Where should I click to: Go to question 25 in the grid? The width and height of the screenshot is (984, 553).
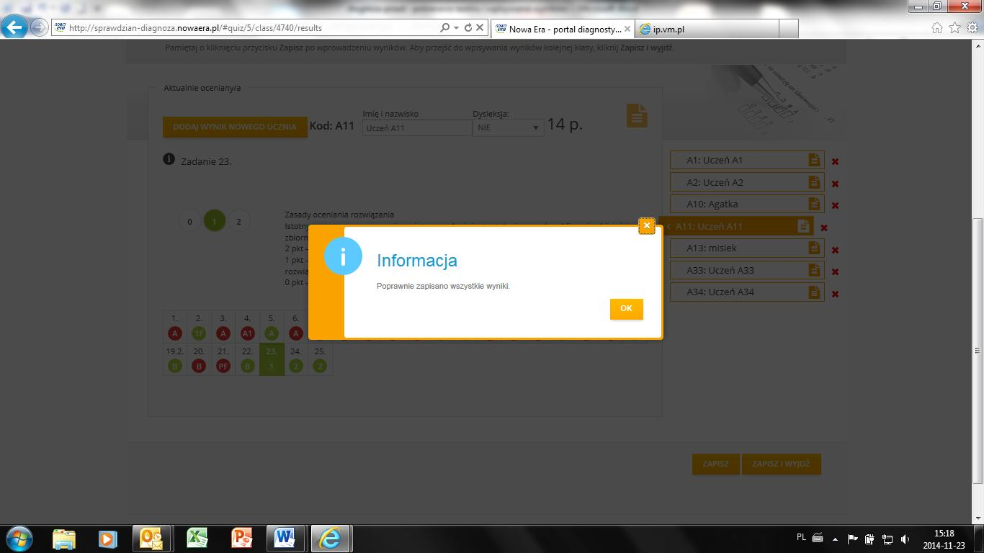tap(320, 359)
